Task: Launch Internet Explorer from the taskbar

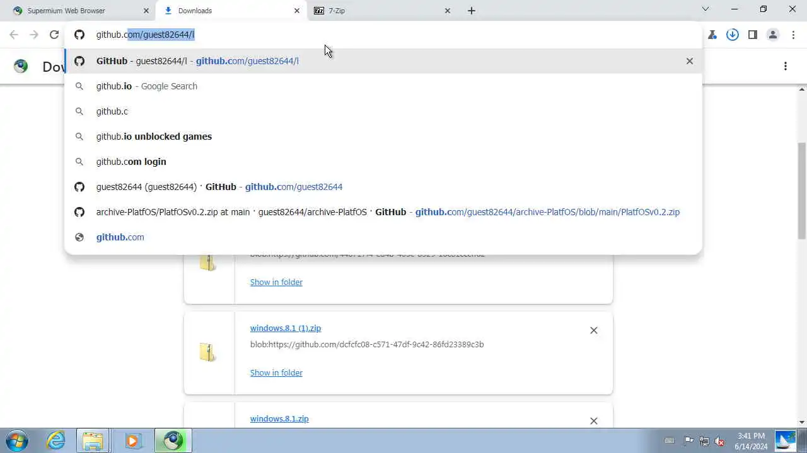Action: pos(56,440)
